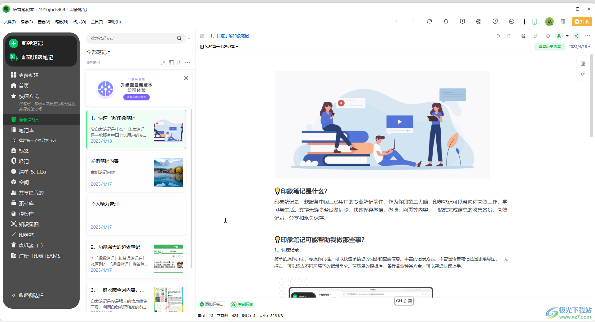
Task: Click the note content vertical scrollbar
Action: pos(591,96)
